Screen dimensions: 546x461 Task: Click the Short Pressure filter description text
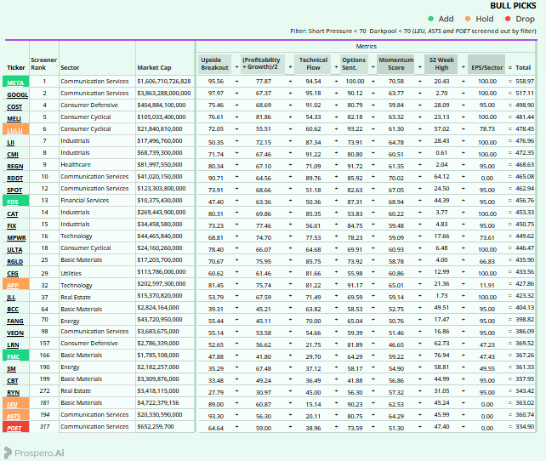[x=413, y=31]
